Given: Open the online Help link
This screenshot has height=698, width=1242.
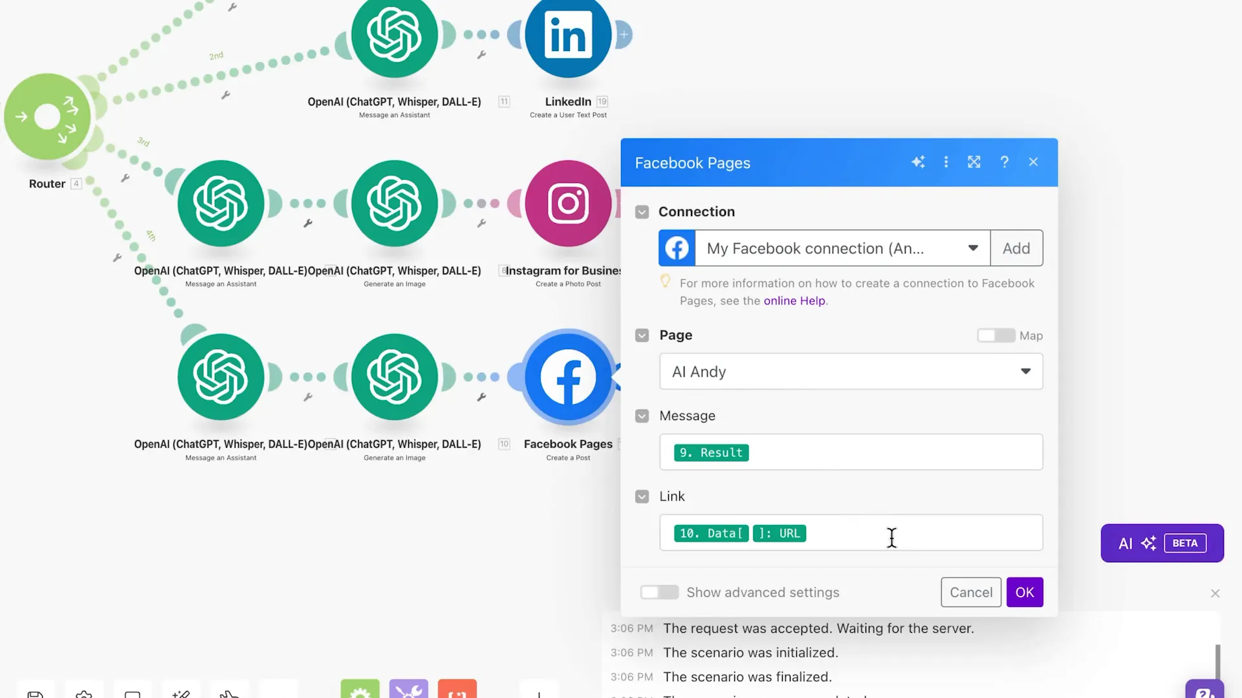Looking at the screenshot, I should pos(794,301).
